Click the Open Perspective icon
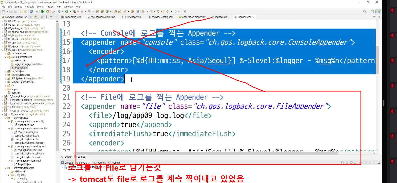The height and width of the screenshot is (183, 397). pyautogui.click(x=372, y=11)
